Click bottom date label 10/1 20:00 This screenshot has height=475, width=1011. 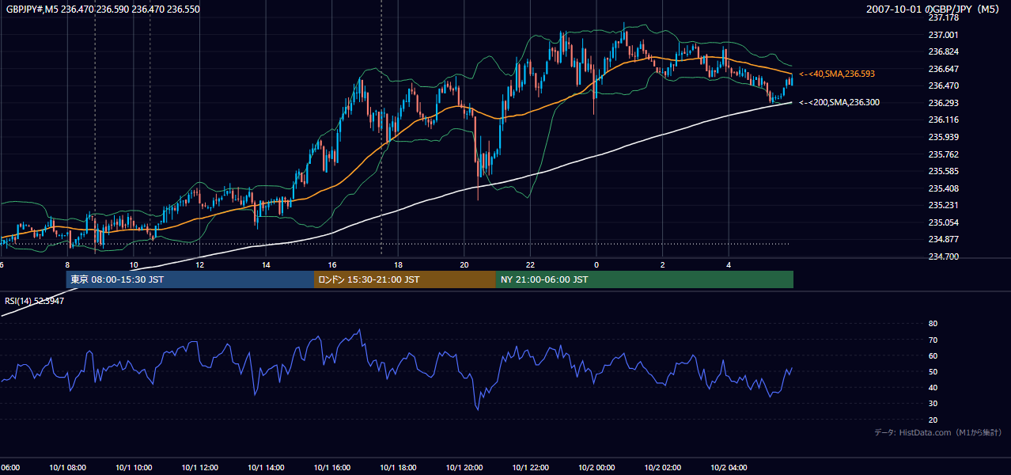464,467
